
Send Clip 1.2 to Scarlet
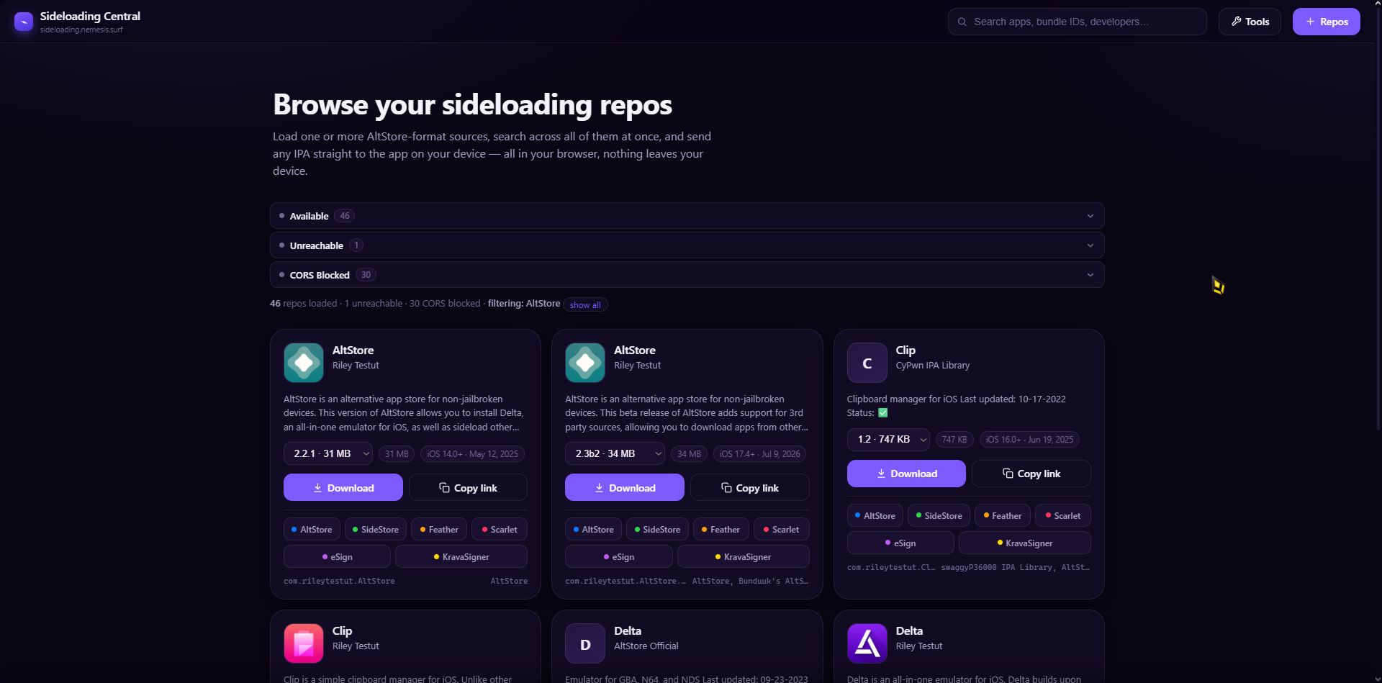point(1063,516)
